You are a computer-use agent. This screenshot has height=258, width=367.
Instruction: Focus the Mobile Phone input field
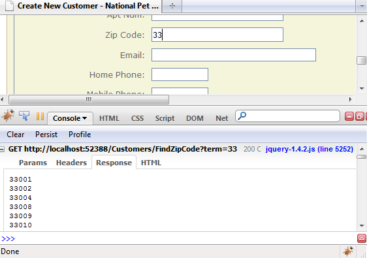(x=180, y=91)
